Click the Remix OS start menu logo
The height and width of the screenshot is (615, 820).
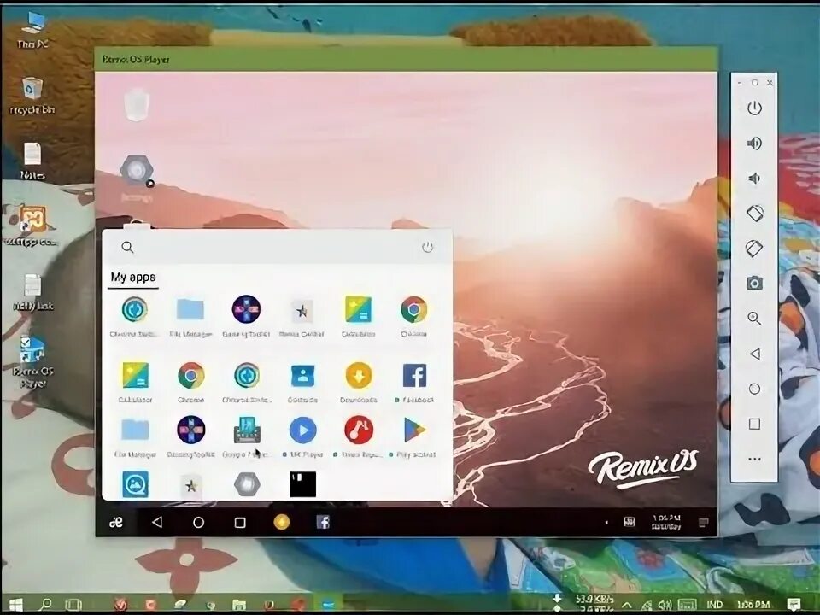[x=116, y=522]
